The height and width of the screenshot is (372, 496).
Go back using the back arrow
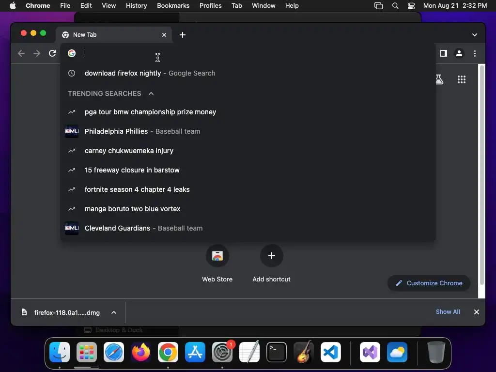[21, 53]
